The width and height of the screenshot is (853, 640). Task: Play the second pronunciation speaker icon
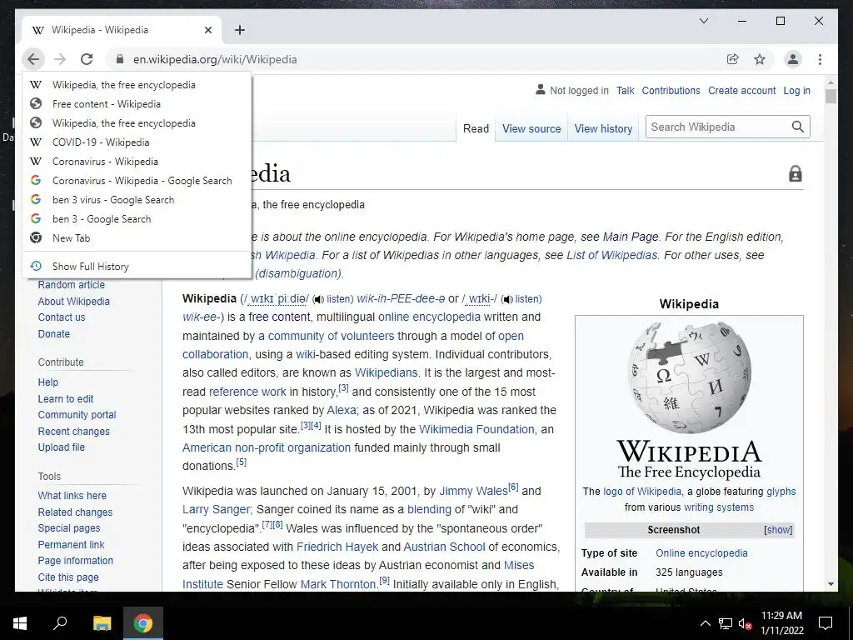pyautogui.click(x=507, y=299)
